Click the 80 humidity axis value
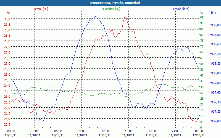The image size is (221, 138). 202,35
